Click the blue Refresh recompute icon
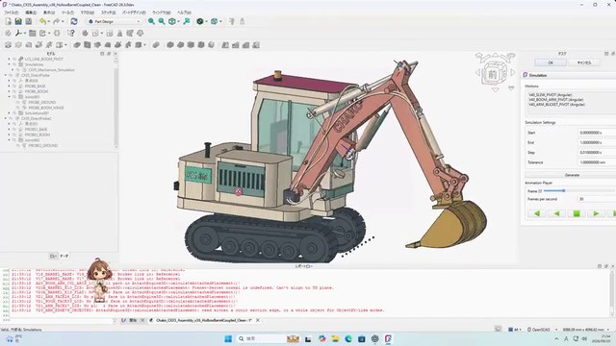Screen dimensions: 616x346 click(x=74, y=21)
